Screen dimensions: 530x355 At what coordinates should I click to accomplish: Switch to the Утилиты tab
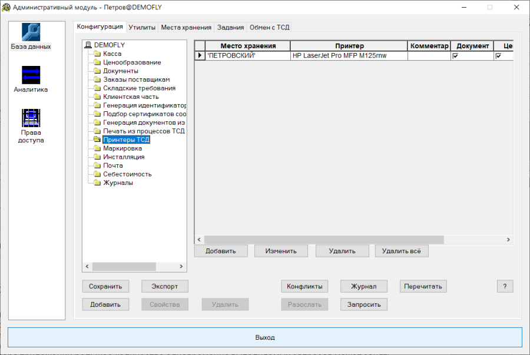(142, 27)
